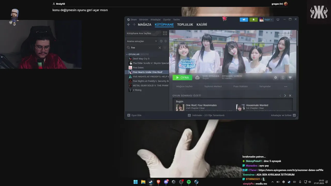Screen dimensions: 331x186
Task: Open Tartışmalar link
Action: point(265,86)
